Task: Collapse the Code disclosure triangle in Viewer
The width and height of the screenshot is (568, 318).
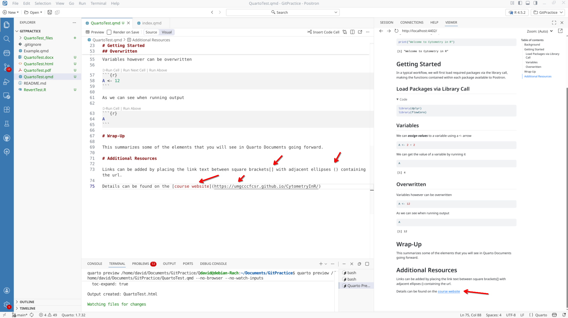Action: click(398, 100)
